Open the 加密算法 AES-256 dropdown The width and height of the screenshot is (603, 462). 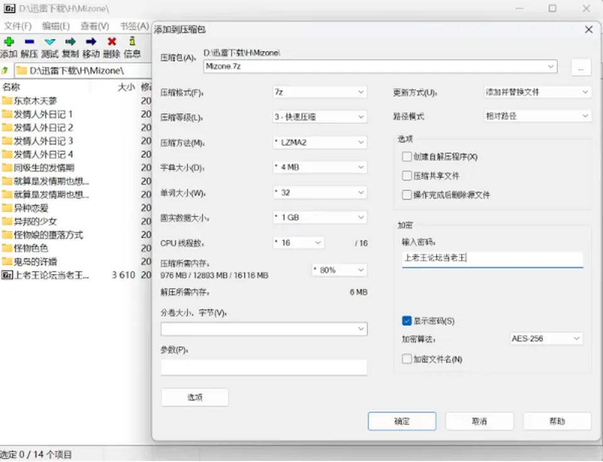tap(546, 338)
